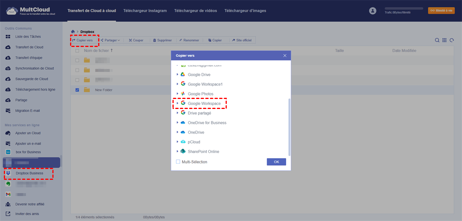Select Google Workspace as destination

coord(204,104)
